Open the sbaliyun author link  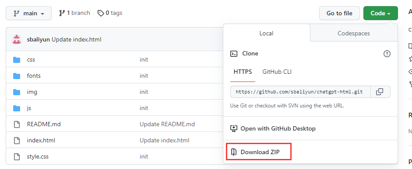(39, 40)
